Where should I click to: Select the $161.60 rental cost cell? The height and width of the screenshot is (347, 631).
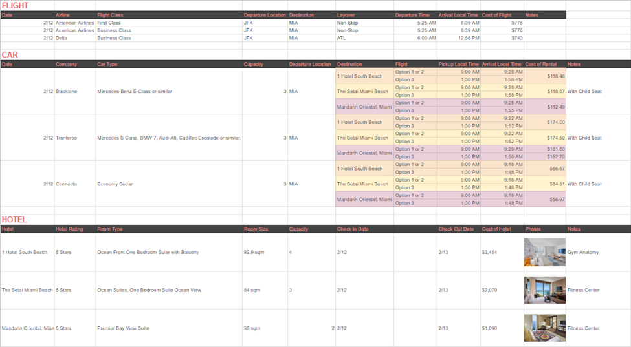[x=545, y=149]
